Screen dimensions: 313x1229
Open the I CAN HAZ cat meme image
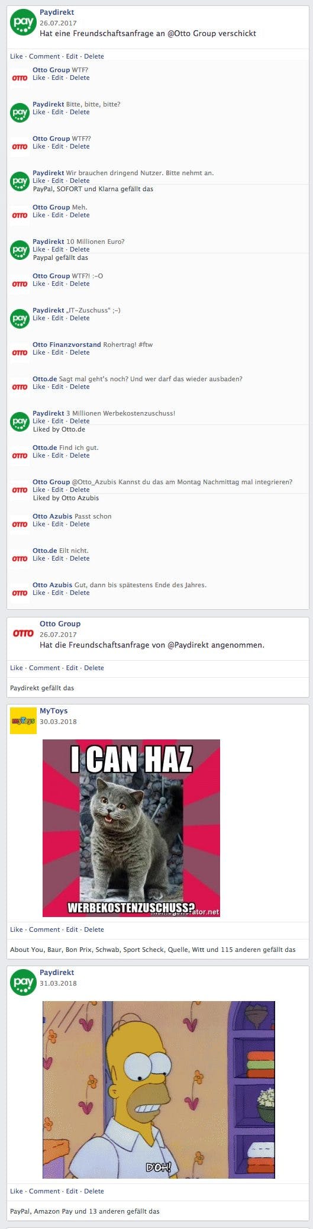tap(131, 828)
